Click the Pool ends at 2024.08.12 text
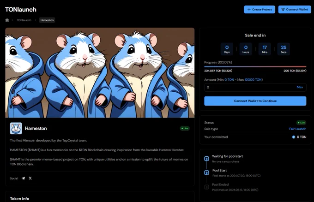Viewport: 314px width, 202px height. (x=235, y=190)
